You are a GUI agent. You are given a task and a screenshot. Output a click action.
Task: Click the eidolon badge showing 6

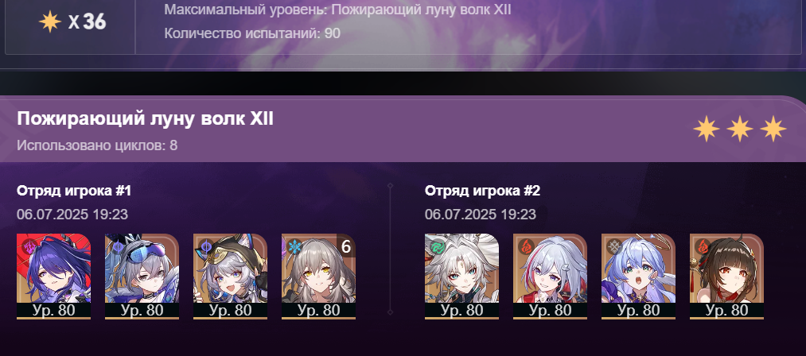346,247
